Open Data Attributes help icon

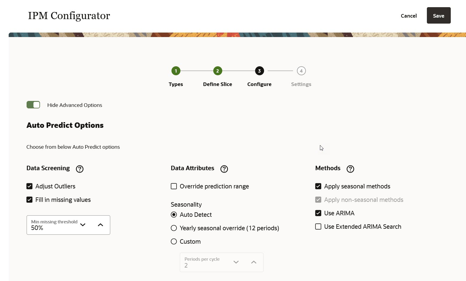click(x=224, y=169)
